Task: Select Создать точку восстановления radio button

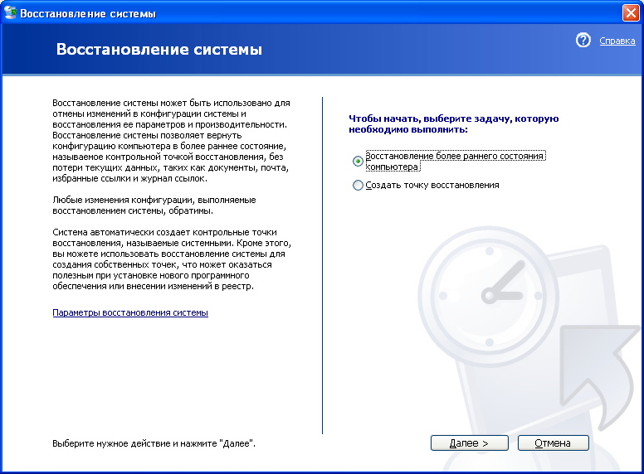Action: (358, 186)
